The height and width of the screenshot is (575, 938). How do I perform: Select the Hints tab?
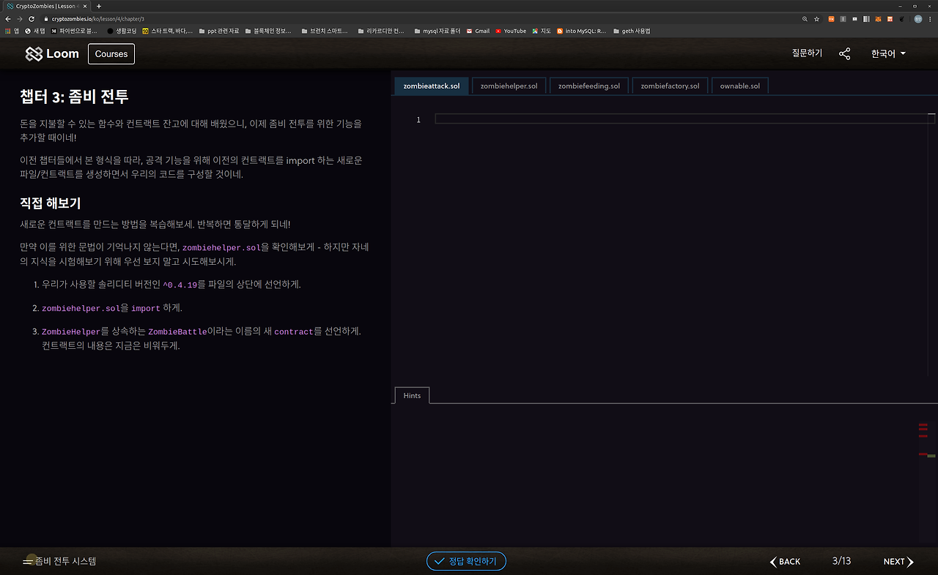pyautogui.click(x=412, y=396)
